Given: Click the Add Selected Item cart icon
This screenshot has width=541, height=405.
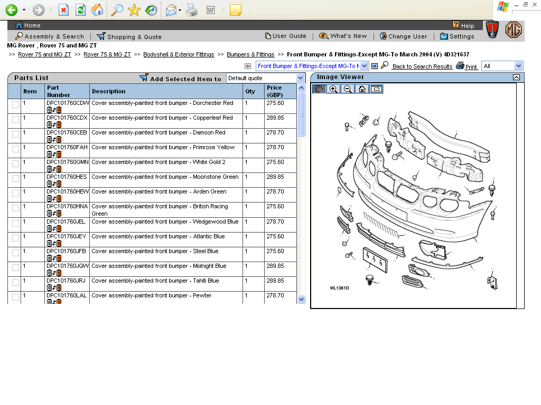Looking at the screenshot, I should pos(144,78).
